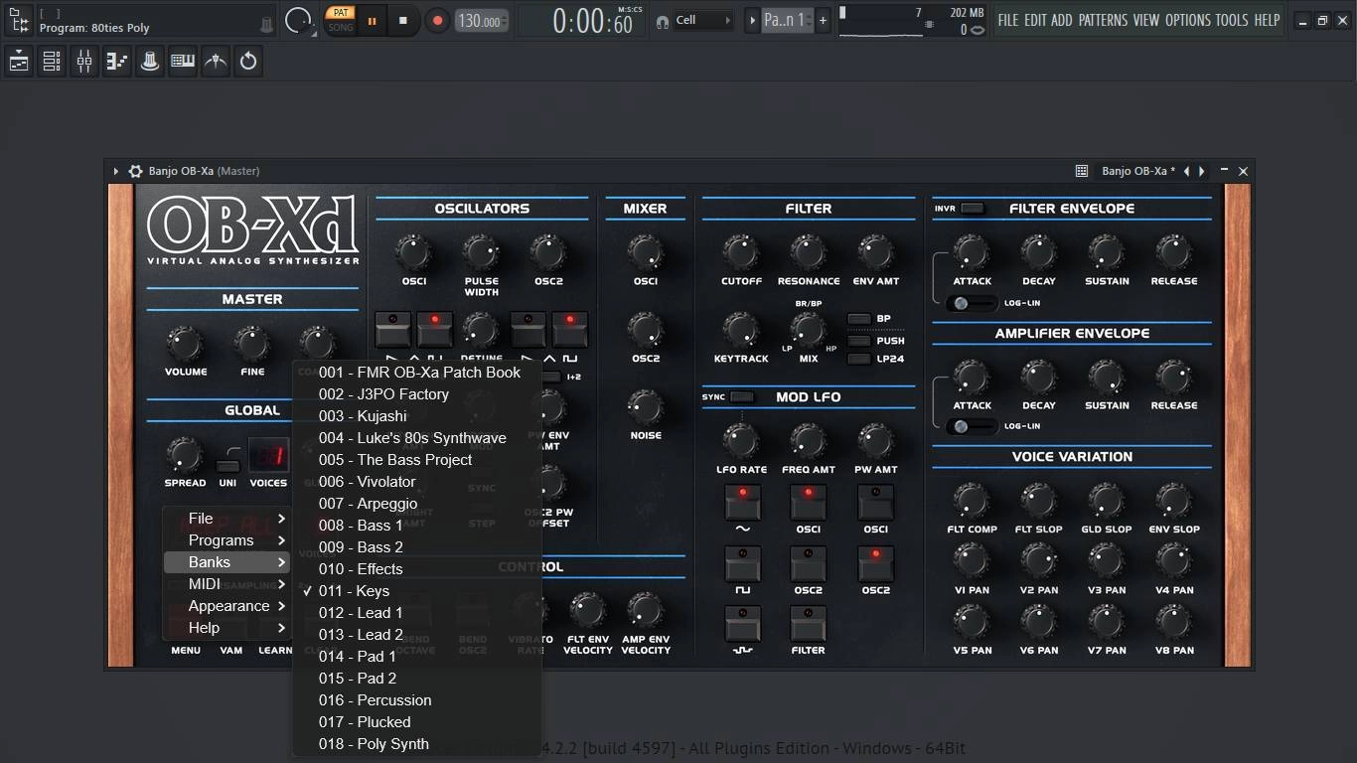The height and width of the screenshot is (763, 1357).
Task: Select bank 004 - Luke's 80s Synthwave
Action: (x=417, y=438)
